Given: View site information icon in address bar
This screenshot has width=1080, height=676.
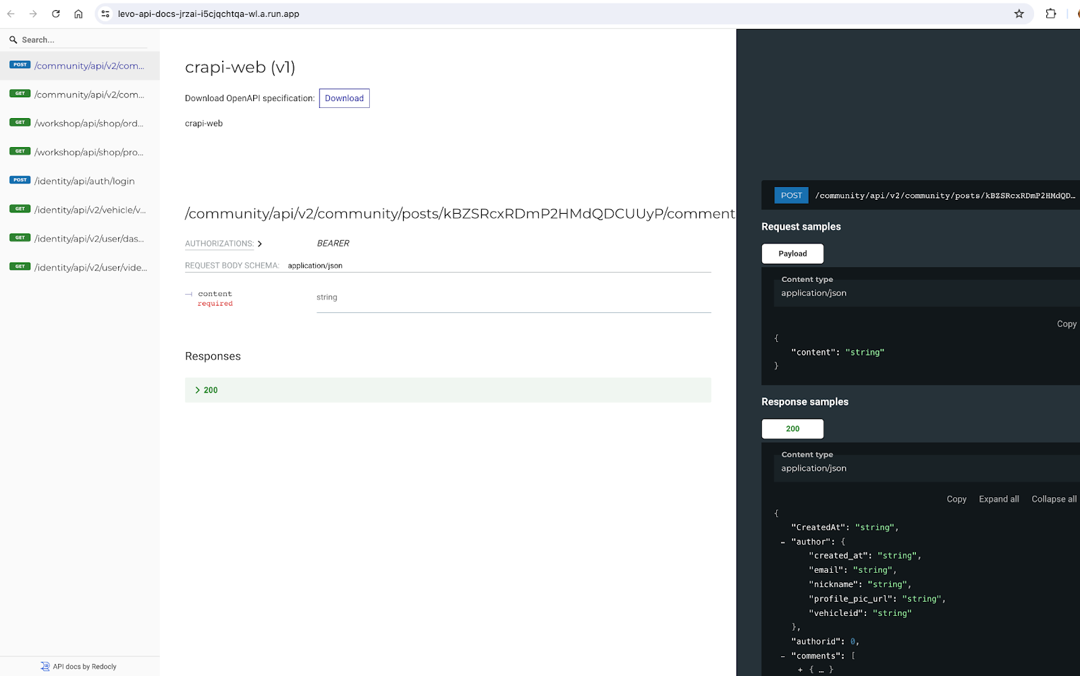Looking at the screenshot, I should click(x=105, y=13).
